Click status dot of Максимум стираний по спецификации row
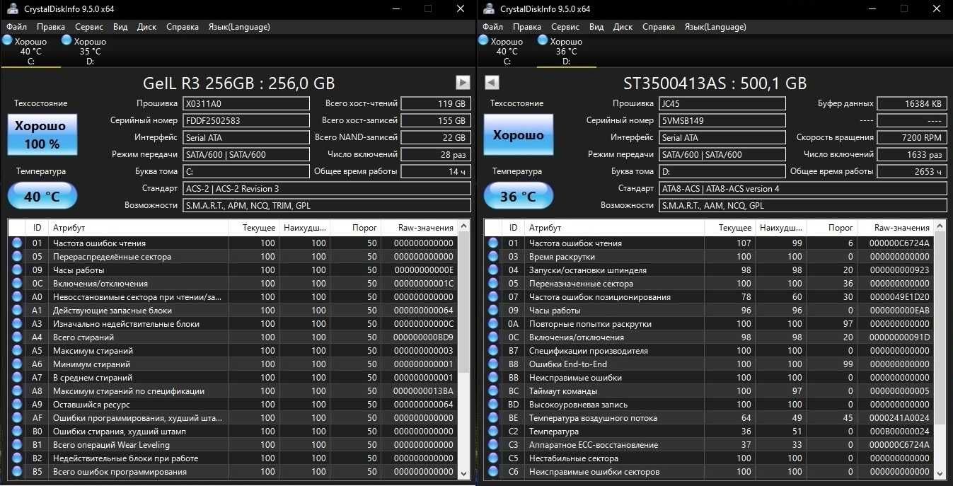The height and width of the screenshot is (486, 953). click(x=17, y=391)
